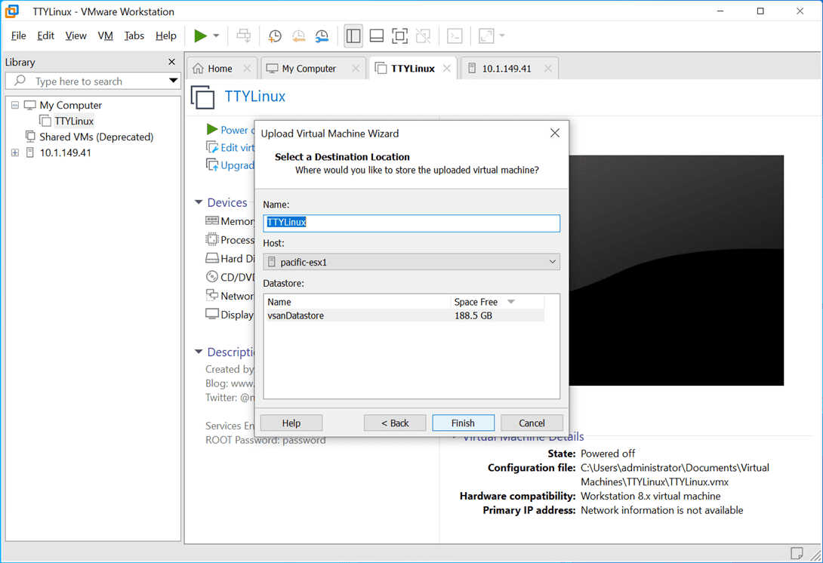Screen dimensions: 823x563
Task: Collapse the Devices section
Action: pyautogui.click(x=199, y=202)
